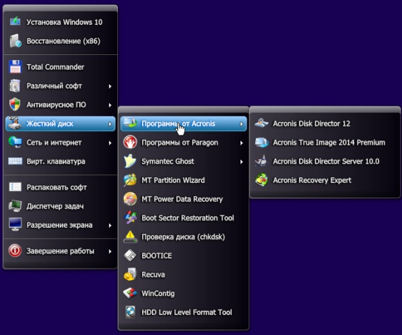Click the red power icon of Завершение работы
This screenshot has width=402, height=335.
[x=15, y=251]
